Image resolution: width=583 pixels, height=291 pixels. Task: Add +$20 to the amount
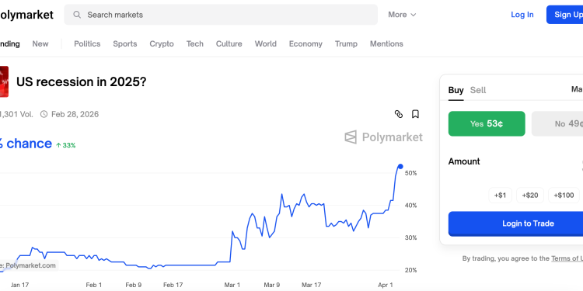530,196
